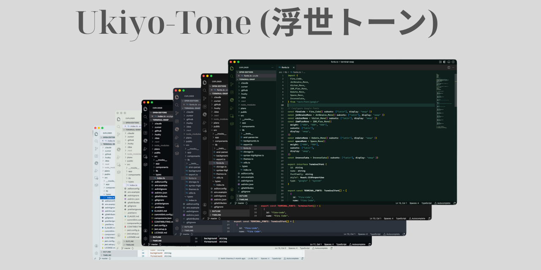Open .eslintrc.json in front window

[x=256, y=184]
